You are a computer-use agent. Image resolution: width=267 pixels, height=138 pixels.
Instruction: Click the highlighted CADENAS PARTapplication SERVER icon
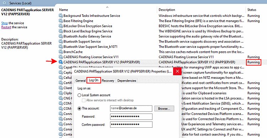[x=61, y=62]
